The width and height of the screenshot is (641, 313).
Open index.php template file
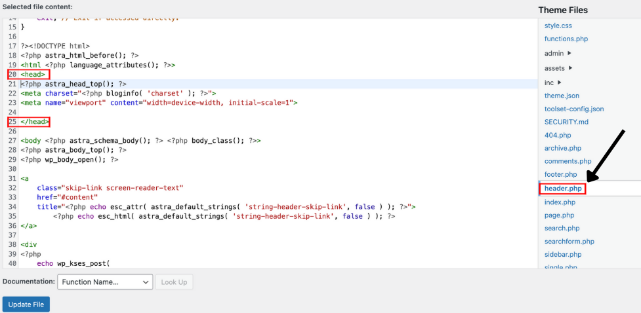click(560, 202)
